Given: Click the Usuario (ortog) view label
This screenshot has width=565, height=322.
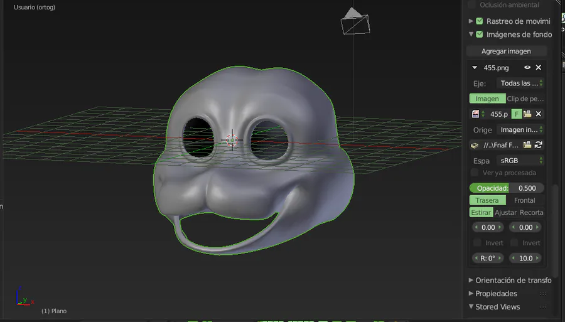Looking at the screenshot, I should click(35, 7).
